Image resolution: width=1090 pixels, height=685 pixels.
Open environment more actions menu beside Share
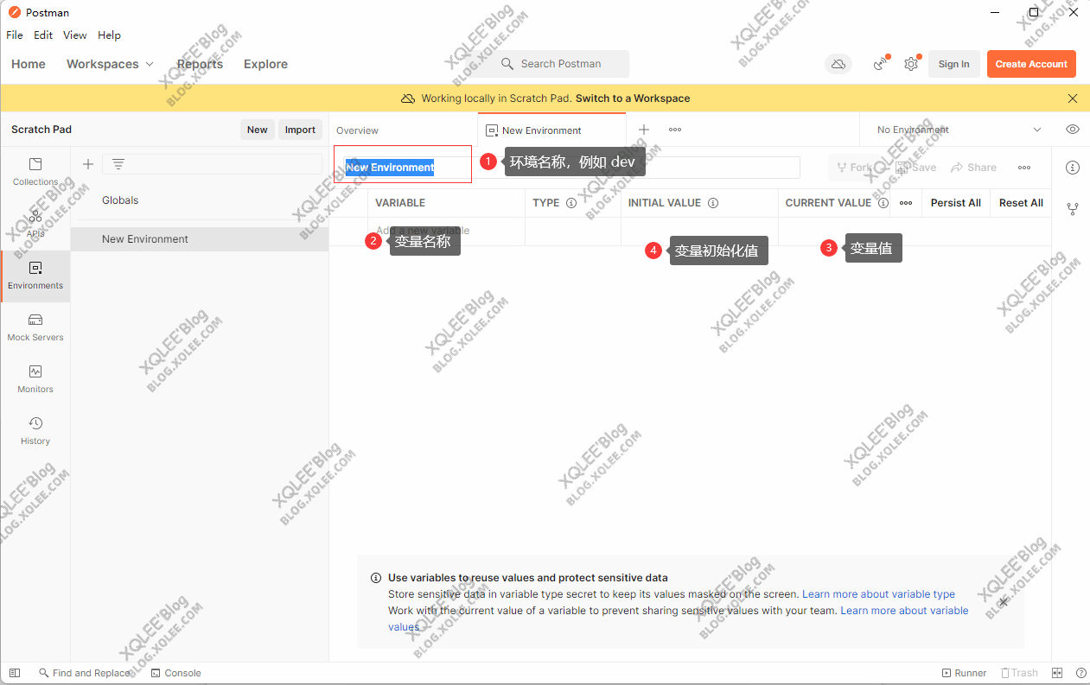click(1024, 168)
